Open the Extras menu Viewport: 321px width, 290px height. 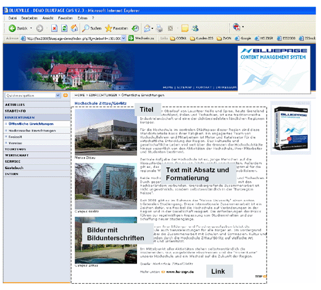click(83, 18)
